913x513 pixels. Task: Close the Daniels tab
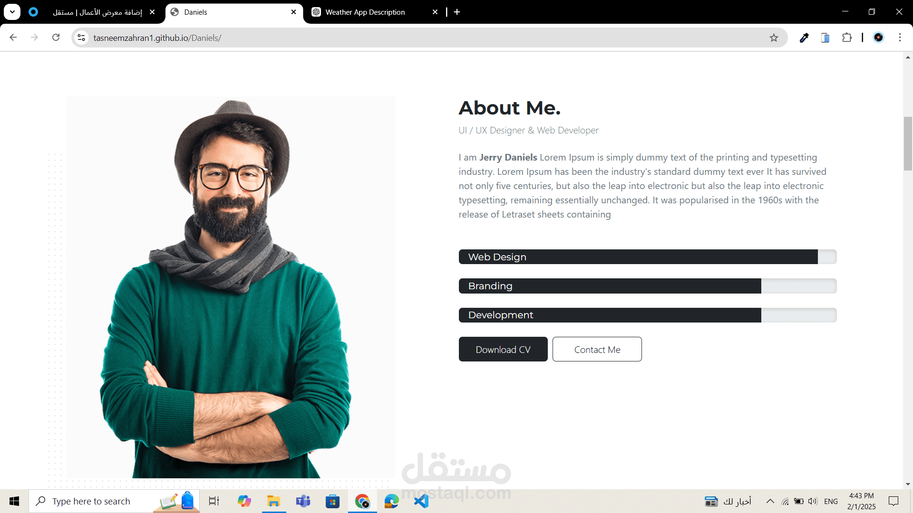293,12
